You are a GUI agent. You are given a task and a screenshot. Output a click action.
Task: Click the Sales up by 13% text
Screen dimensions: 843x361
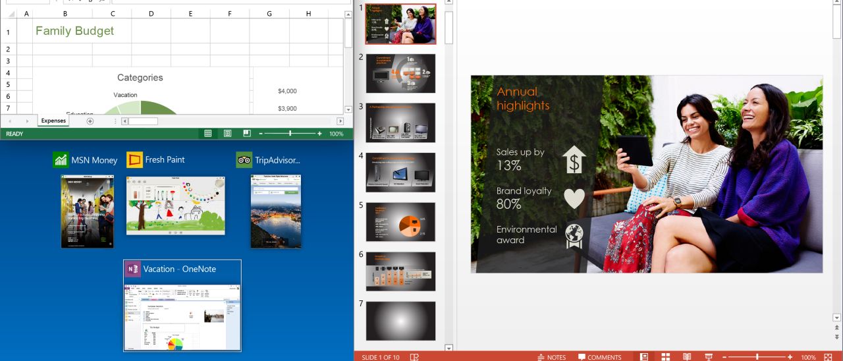coord(520,159)
